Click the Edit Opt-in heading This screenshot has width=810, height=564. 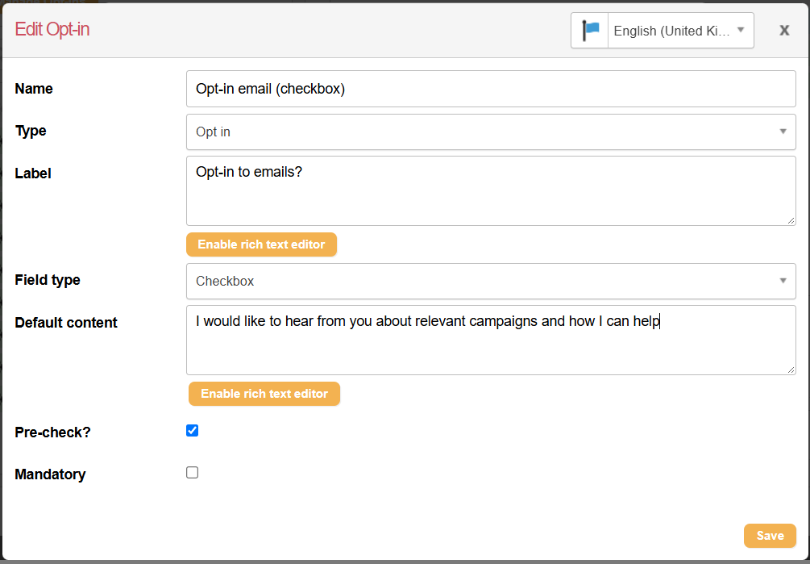point(52,30)
